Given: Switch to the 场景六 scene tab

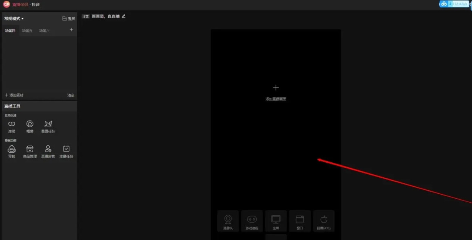Looking at the screenshot, I should pos(44,31).
